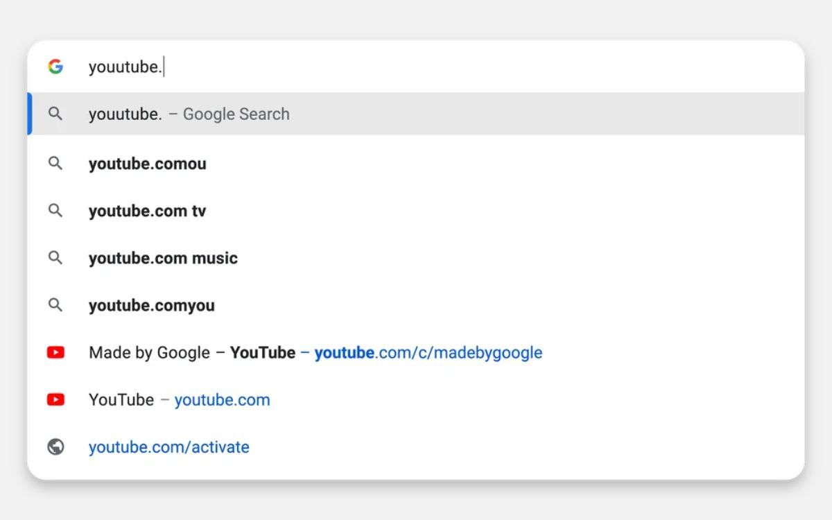Click the magnifier icon on the highlighted suggestion

(55, 114)
